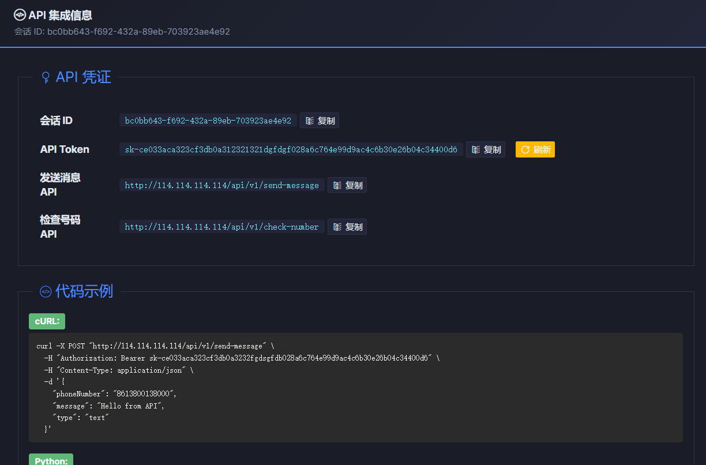The width and height of the screenshot is (706, 465).
Task: Copy the API Token value
Action: [x=486, y=149]
